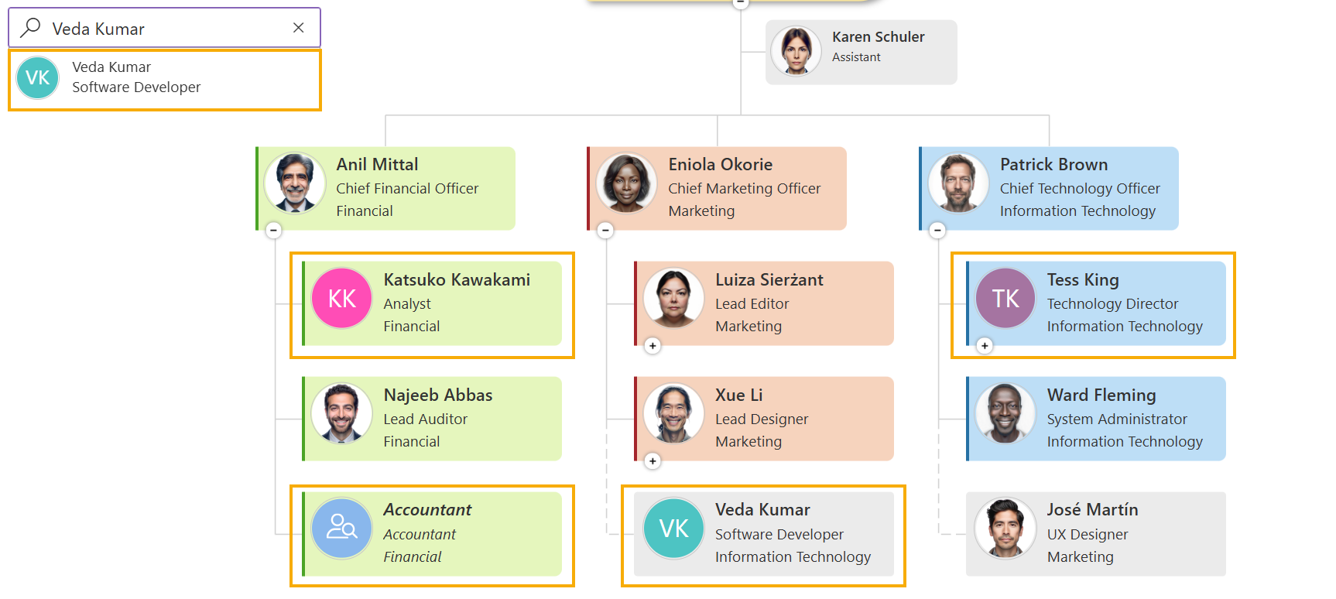Expand Luiza Sierżant's subordinates
1336x599 pixels.
pyautogui.click(x=653, y=345)
